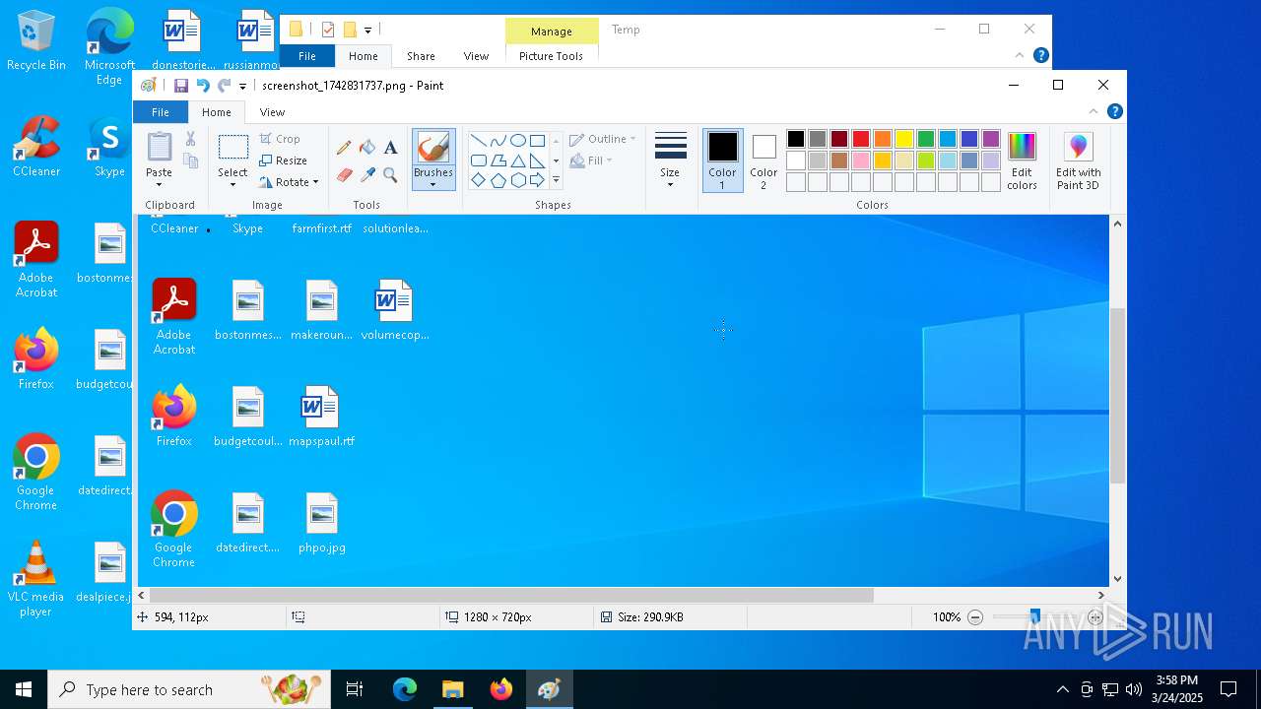Open Customize Quick Access Toolbar dropdown in Paint
Image resolution: width=1261 pixels, height=709 pixels.
(242, 87)
